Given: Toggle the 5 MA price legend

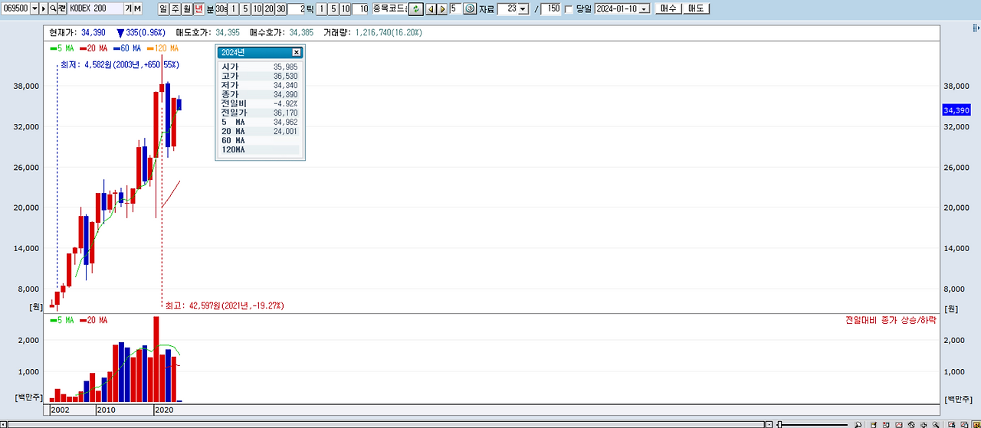Looking at the screenshot, I should pyautogui.click(x=62, y=47).
